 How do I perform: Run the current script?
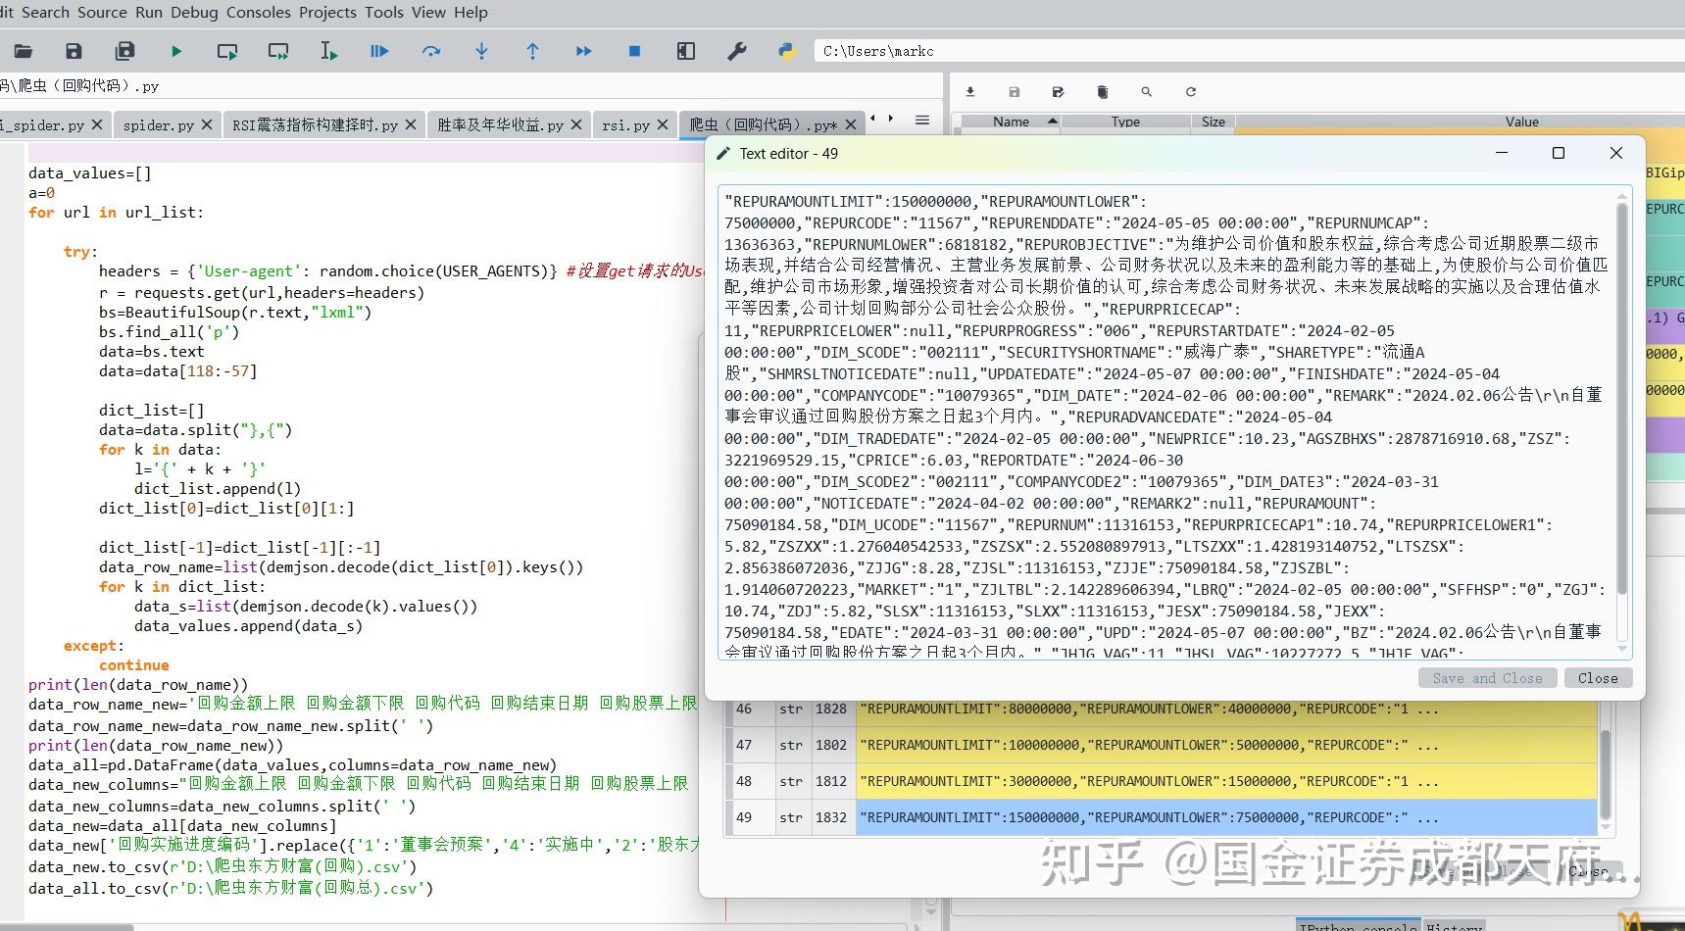[x=176, y=51]
